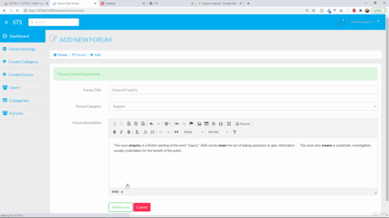Viewport: 389px width, 218px height.
Task: Toggle sidebar with hamburger menu icon
Action: click(x=7, y=22)
